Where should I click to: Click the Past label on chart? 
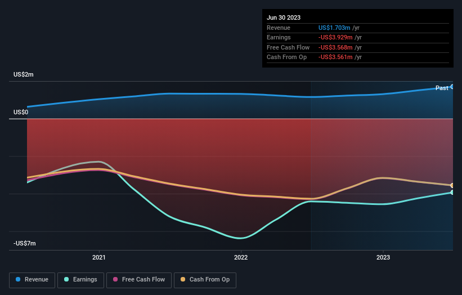[x=442, y=88]
